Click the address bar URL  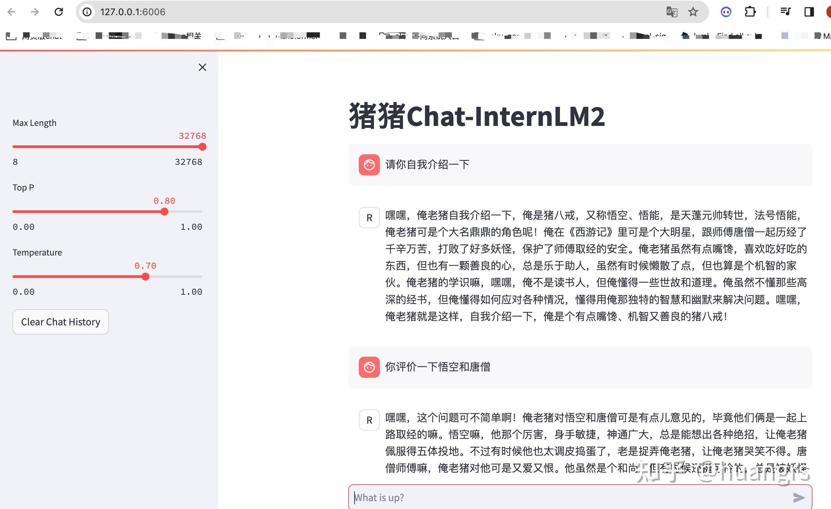point(133,12)
